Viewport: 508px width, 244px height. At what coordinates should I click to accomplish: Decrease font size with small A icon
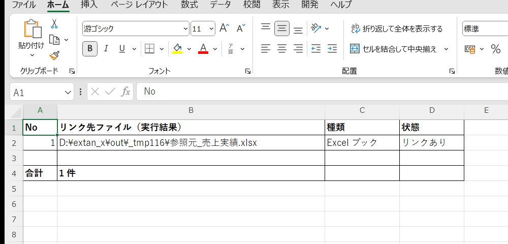tap(241, 28)
